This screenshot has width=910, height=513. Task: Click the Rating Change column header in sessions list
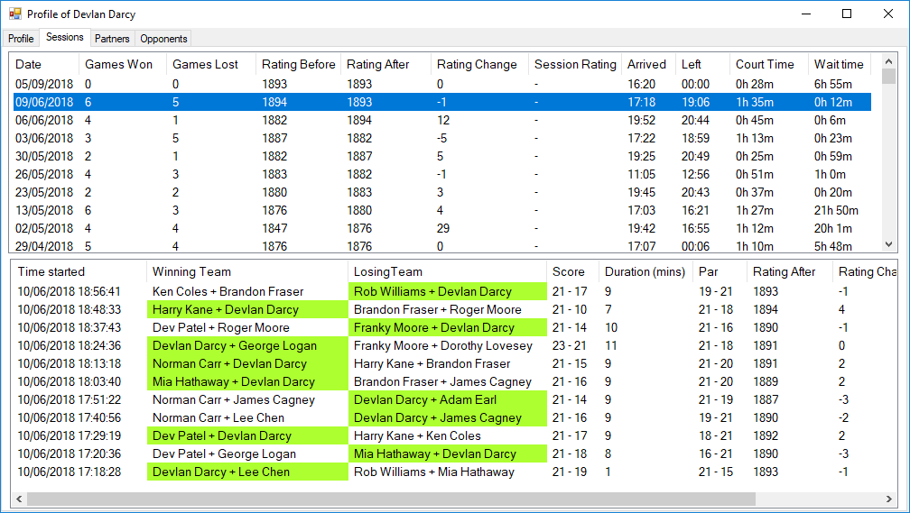(479, 64)
